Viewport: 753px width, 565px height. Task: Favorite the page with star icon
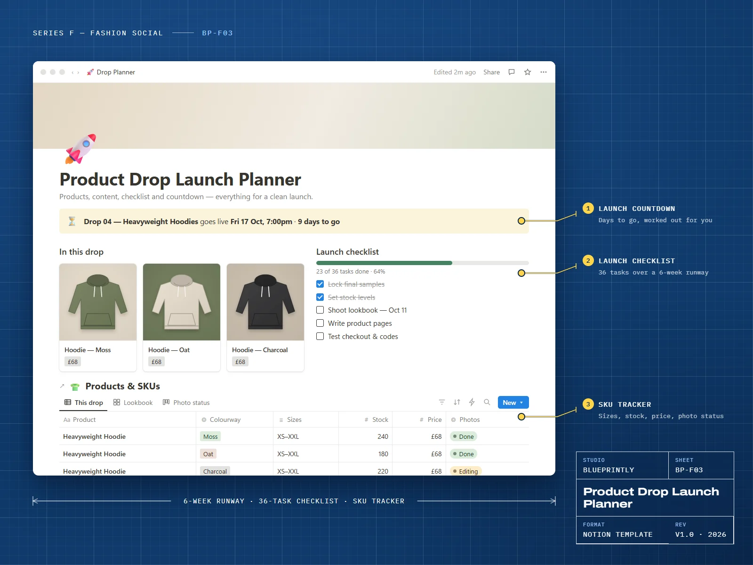[x=528, y=72]
